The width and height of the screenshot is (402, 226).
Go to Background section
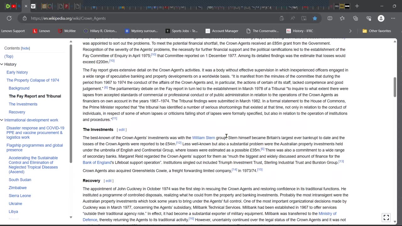[x=19, y=88]
